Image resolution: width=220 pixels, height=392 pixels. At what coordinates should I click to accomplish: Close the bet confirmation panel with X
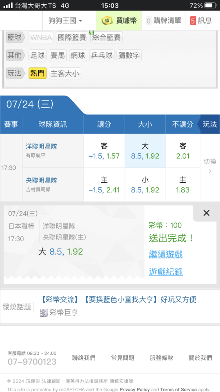click(206, 213)
